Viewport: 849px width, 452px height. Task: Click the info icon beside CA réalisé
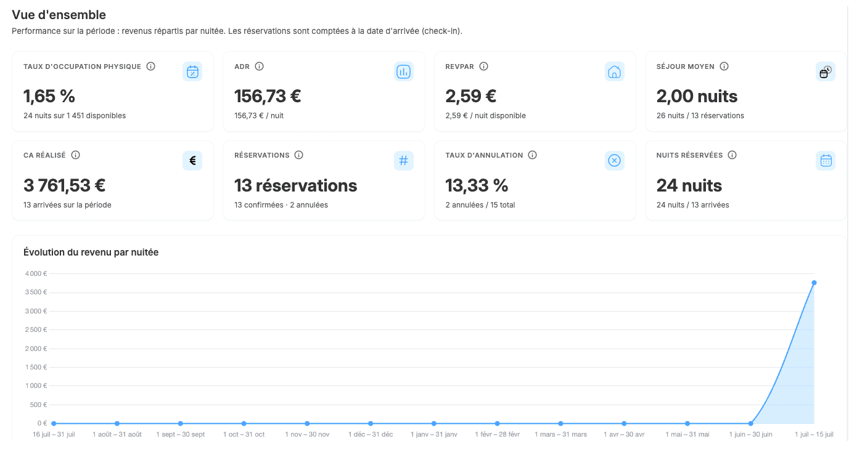coord(76,155)
